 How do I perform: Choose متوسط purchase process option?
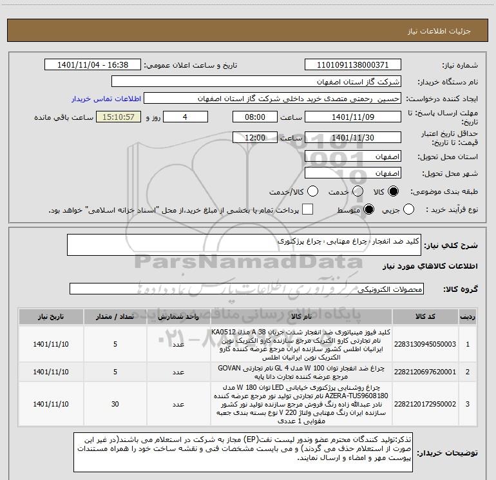click(368, 209)
